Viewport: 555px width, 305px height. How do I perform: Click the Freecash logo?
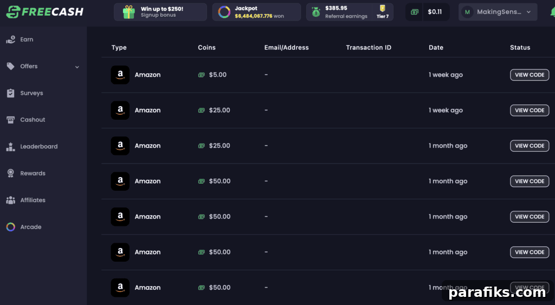44,12
